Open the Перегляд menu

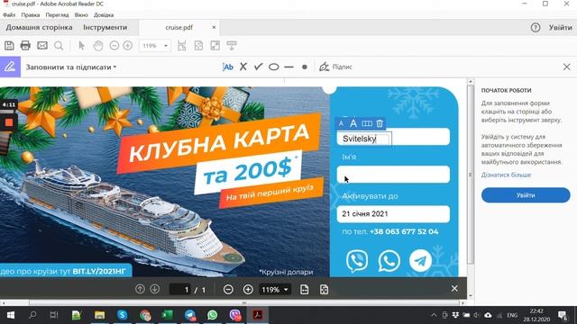coord(57,15)
